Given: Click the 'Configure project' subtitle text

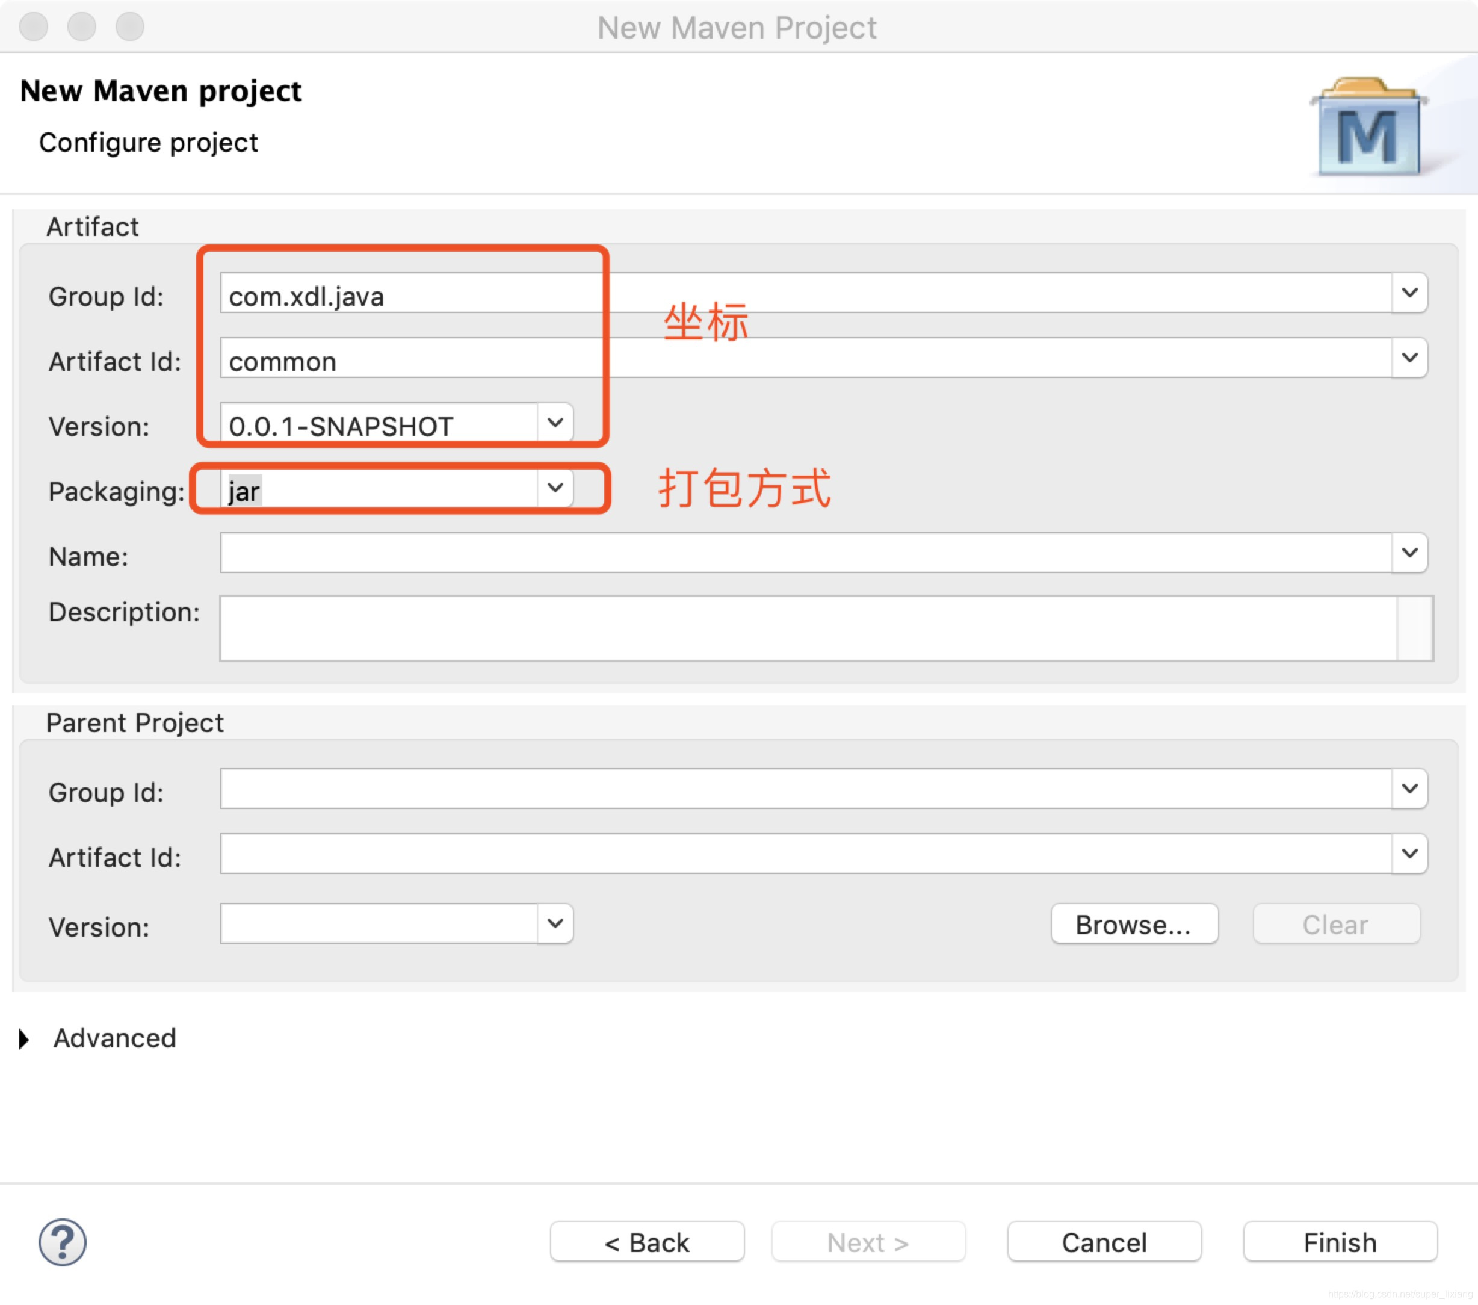Looking at the screenshot, I should tap(148, 143).
